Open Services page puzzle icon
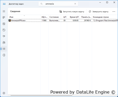 tap(4, 55)
